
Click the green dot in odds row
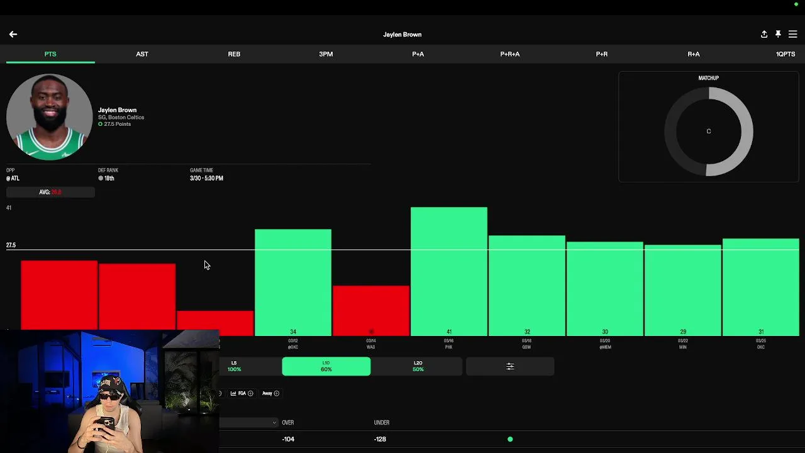point(510,439)
